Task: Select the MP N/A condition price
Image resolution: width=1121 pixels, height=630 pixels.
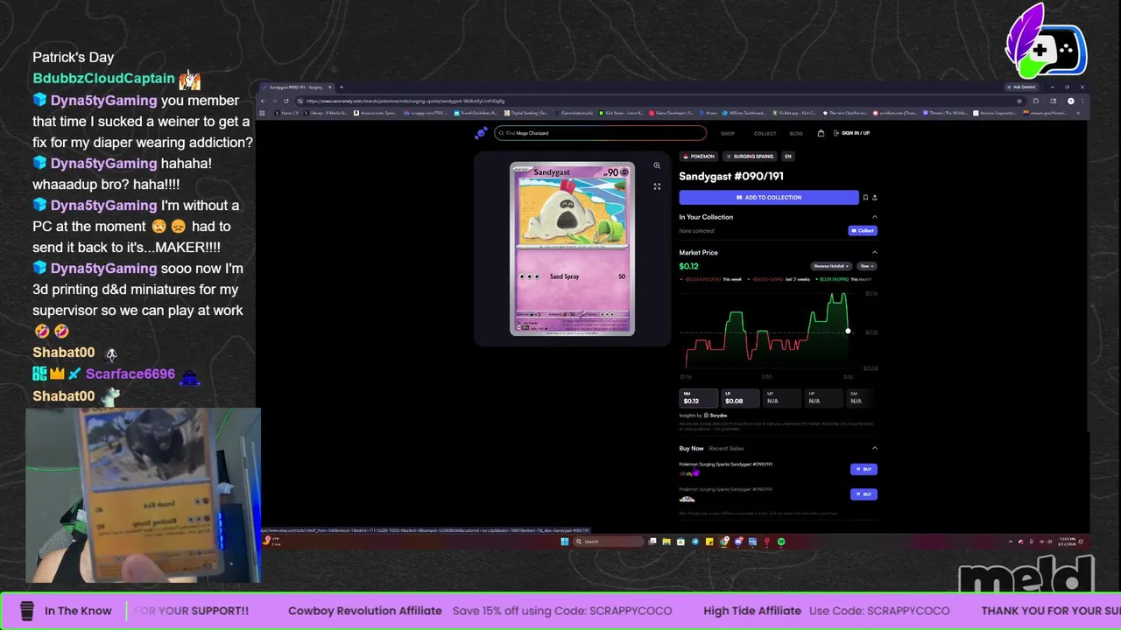Action: click(782, 398)
